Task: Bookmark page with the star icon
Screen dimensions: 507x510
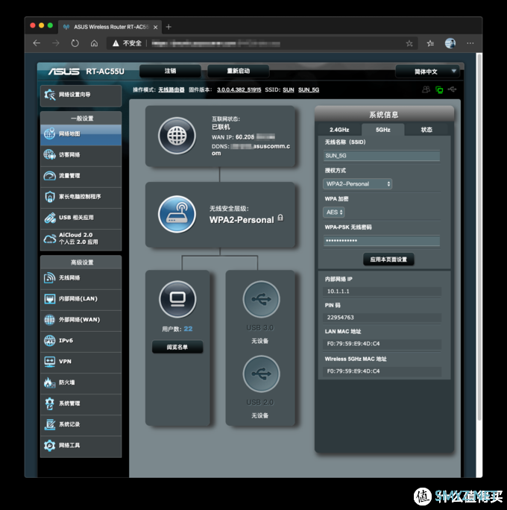Action: pyautogui.click(x=409, y=43)
